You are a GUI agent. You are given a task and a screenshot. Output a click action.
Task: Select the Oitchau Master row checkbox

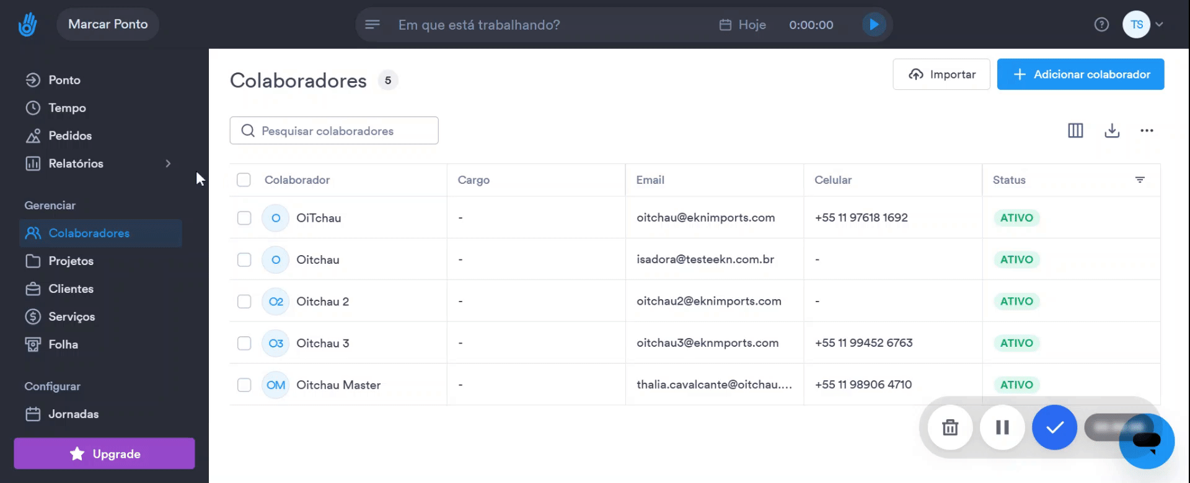click(x=244, y=385)
